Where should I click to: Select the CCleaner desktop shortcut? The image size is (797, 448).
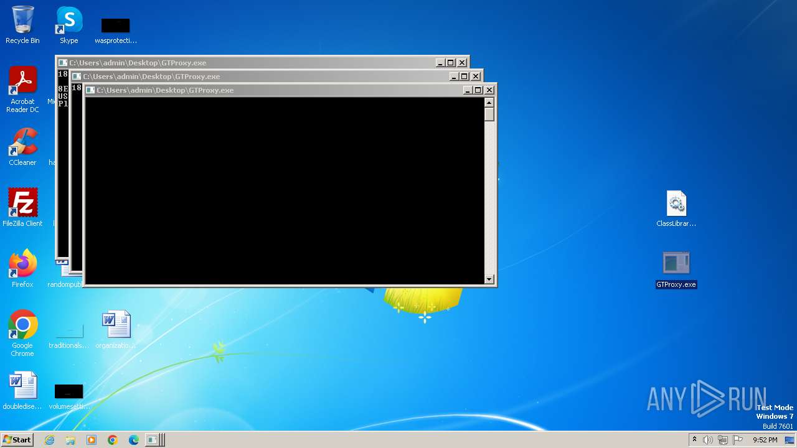(x=22, y=147)
